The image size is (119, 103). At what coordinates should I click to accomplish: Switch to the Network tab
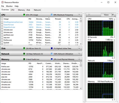click(x=37, y=10)
